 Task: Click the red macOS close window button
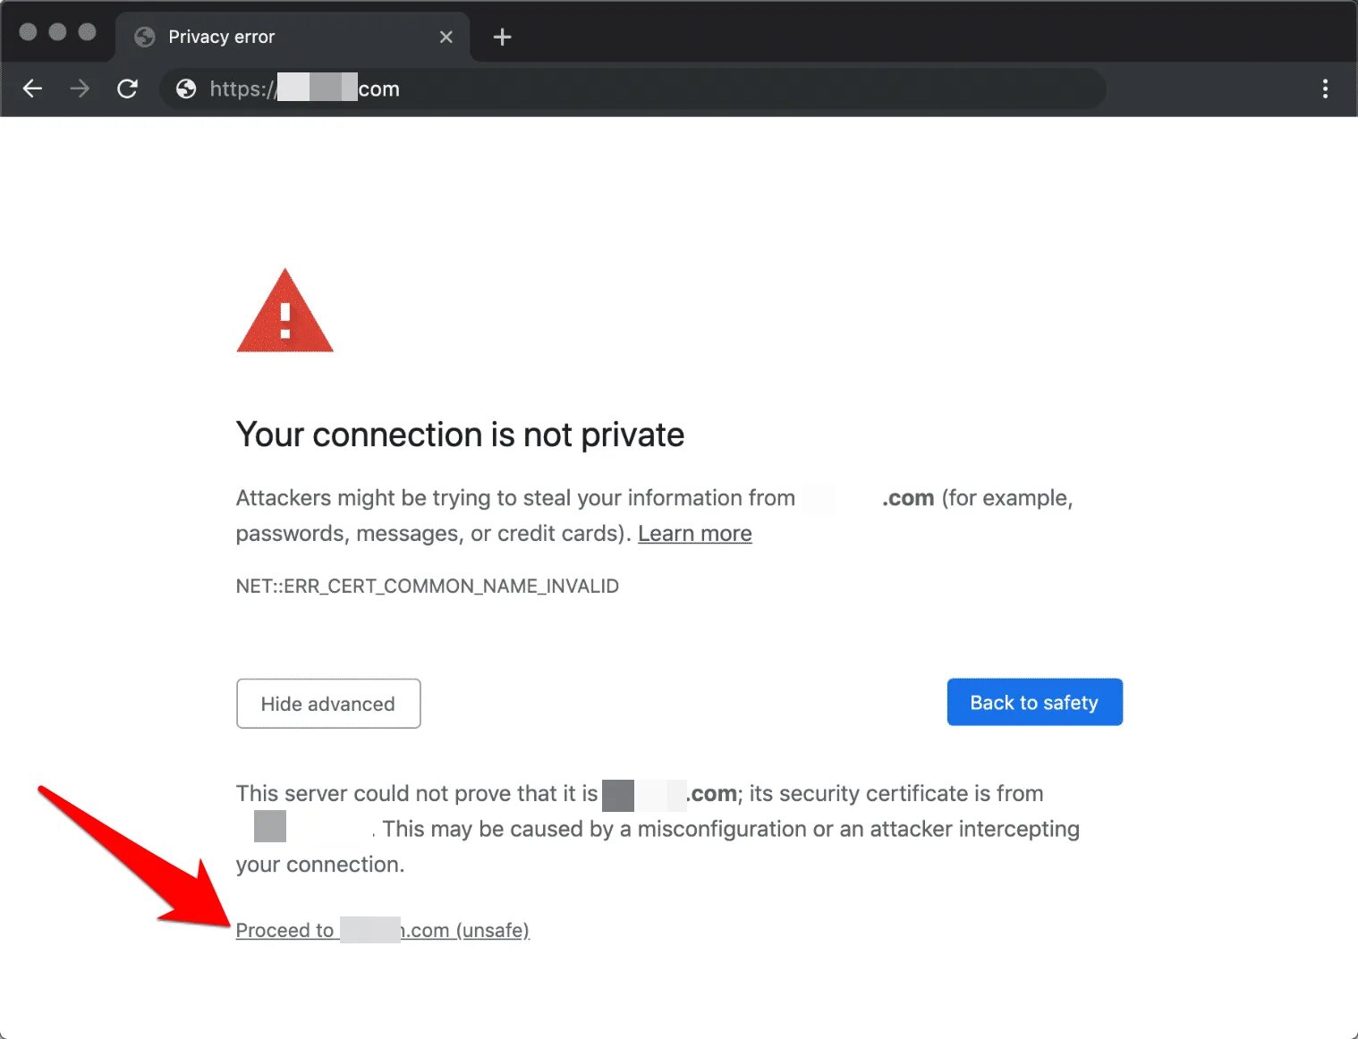click(28, 32)
